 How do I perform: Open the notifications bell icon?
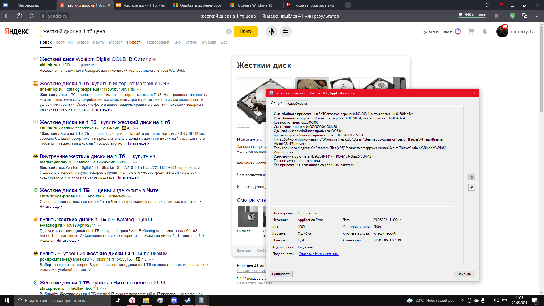(485, 31)
